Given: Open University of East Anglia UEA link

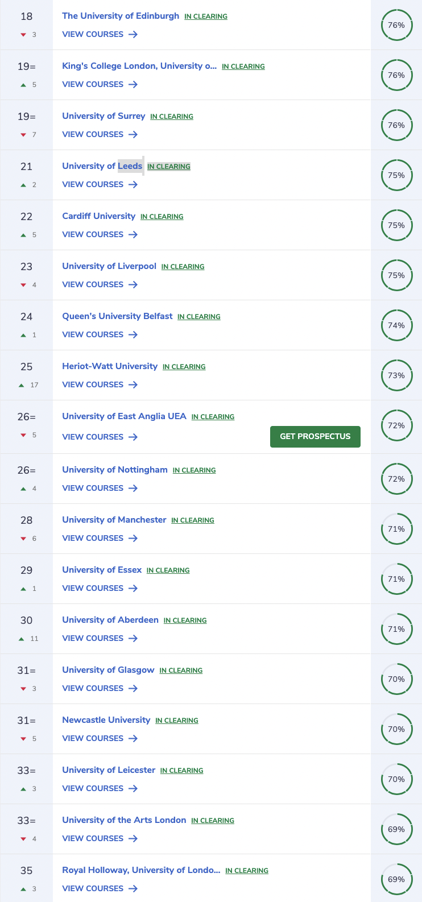Looking at the screenshot, I should coord(124,416).
